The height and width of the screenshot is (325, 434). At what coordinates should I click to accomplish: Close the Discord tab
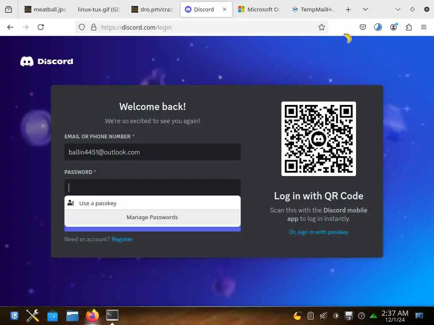[225, 9]
